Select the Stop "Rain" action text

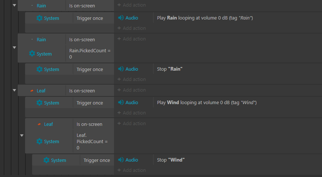click(170, 69)
